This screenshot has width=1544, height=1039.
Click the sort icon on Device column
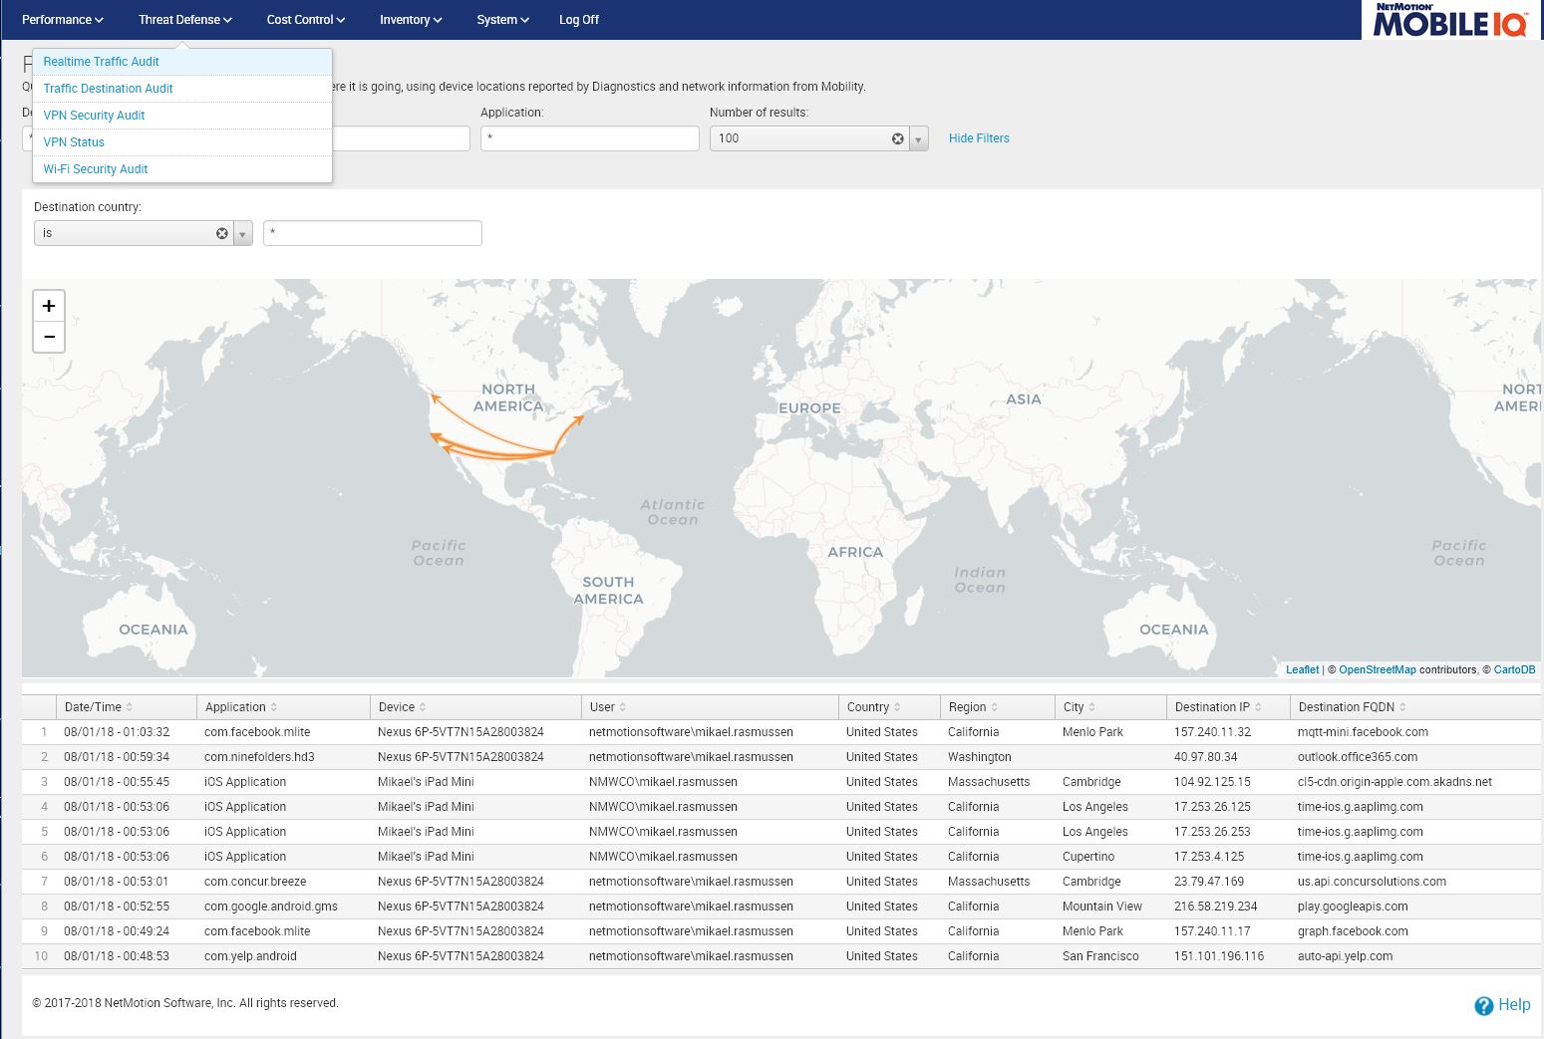click(425, 706)
